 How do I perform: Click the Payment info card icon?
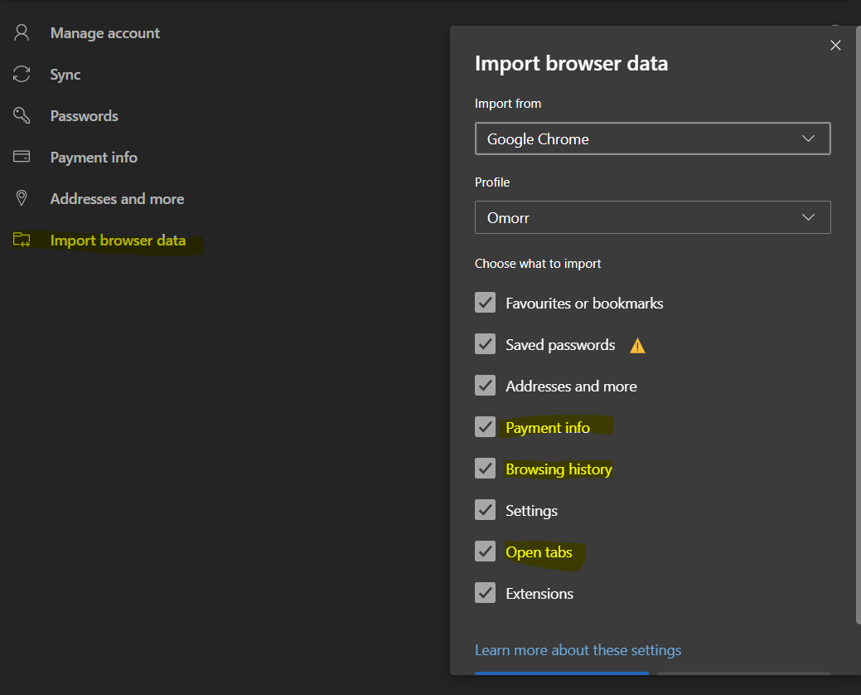pos(22,158)
